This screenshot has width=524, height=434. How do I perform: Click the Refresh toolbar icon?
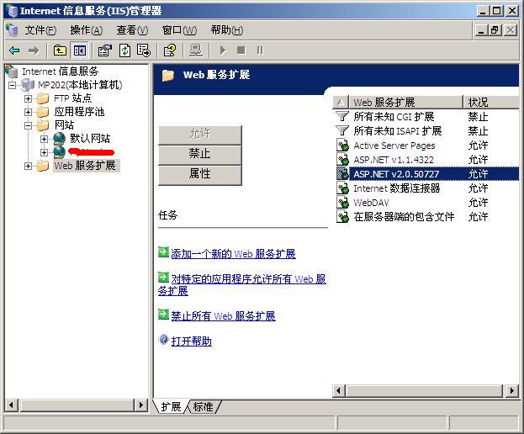(124, 50)
